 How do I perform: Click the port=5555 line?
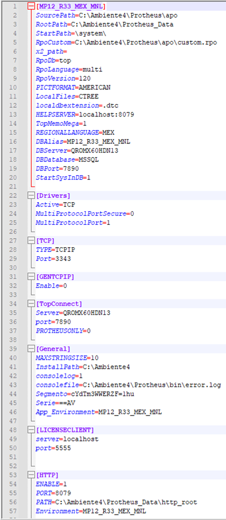53,448
